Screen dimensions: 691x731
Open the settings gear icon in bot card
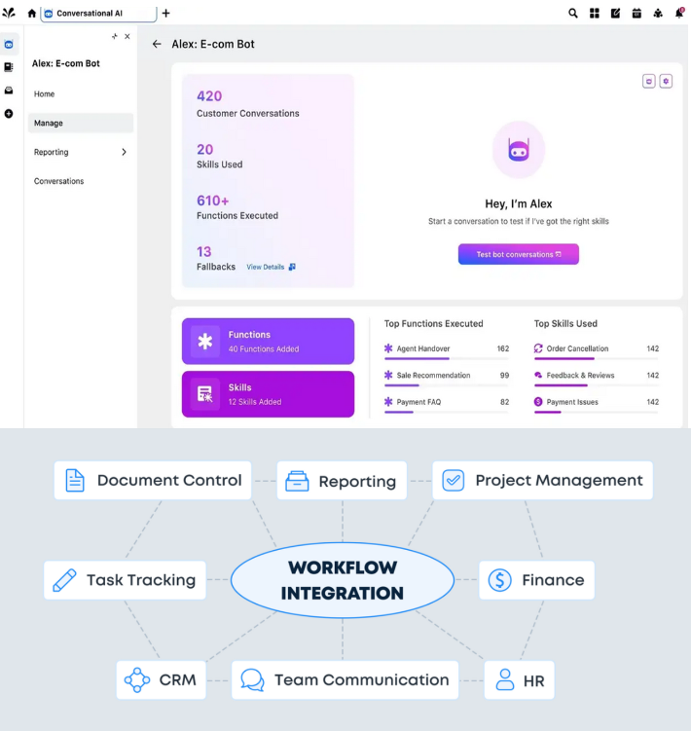666,81
